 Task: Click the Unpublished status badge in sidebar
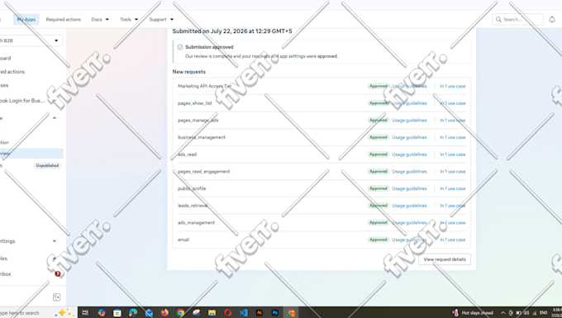pos(47,165)
